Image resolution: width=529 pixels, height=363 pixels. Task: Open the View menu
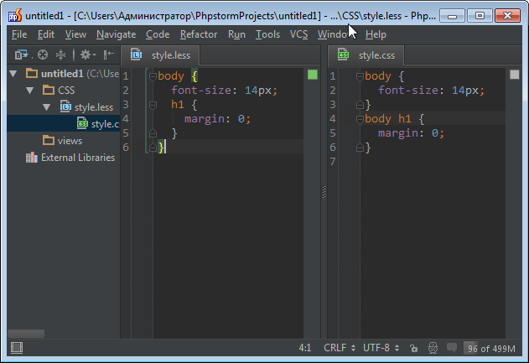(75, 34)
